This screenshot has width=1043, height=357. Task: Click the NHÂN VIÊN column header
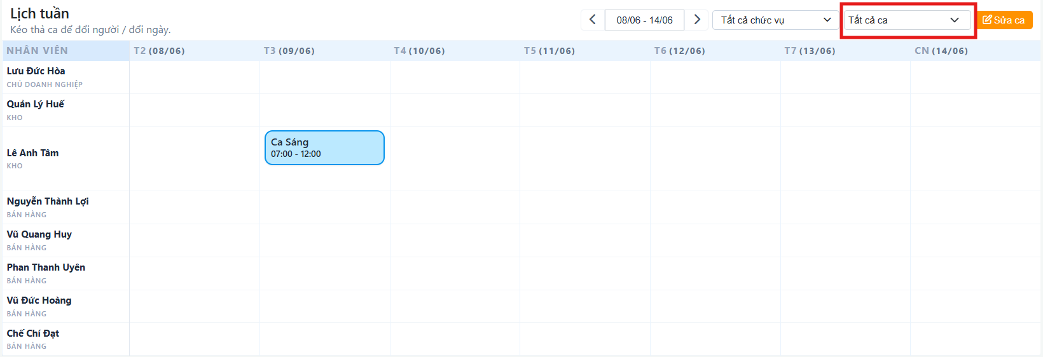coord(38,51)
